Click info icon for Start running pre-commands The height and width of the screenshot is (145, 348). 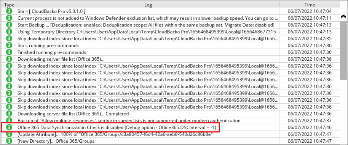pos(9,46)
